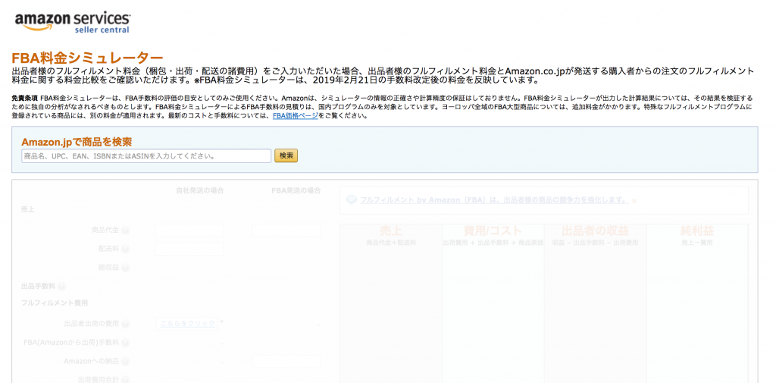
Task: Open help icon next to 出品手数料
Action: click(62, 287)
